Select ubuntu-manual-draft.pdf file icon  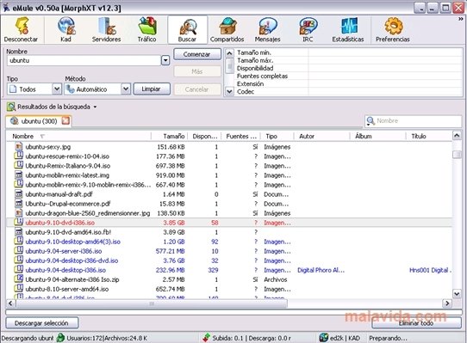(18, 193)
